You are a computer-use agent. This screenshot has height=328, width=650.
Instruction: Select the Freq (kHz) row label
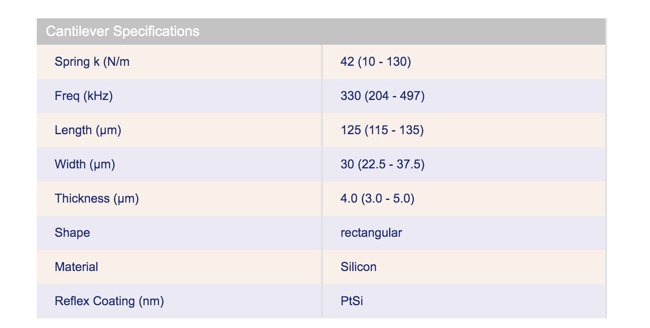click(84, 96)
